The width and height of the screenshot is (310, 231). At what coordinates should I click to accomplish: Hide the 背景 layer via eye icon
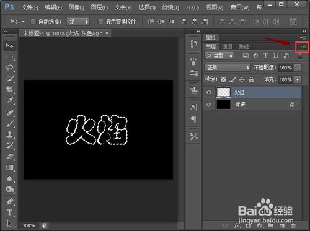coord(209,104)
